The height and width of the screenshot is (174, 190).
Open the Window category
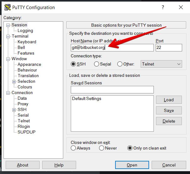click(x=19, y=59)
